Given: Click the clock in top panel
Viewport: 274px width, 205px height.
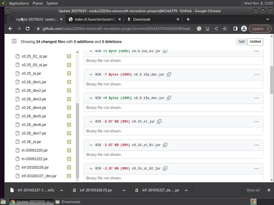Looking at the screenshot, I should pyautogui.click(x=258, y=3).
